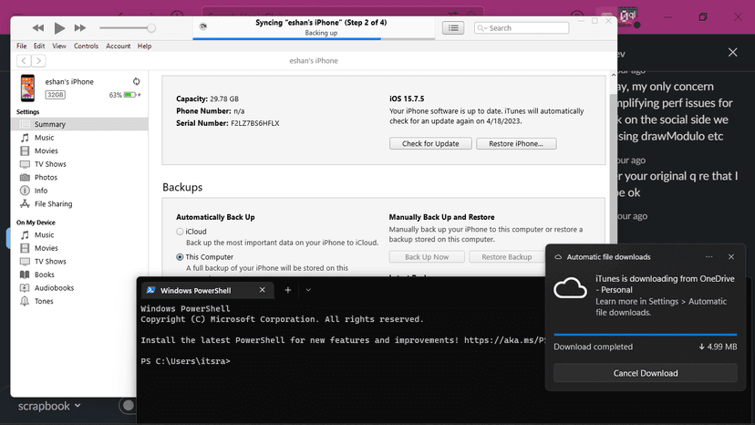Click the sync icon next to eshan's iPhone
755x425 pixels.
[x=136, y=81]
